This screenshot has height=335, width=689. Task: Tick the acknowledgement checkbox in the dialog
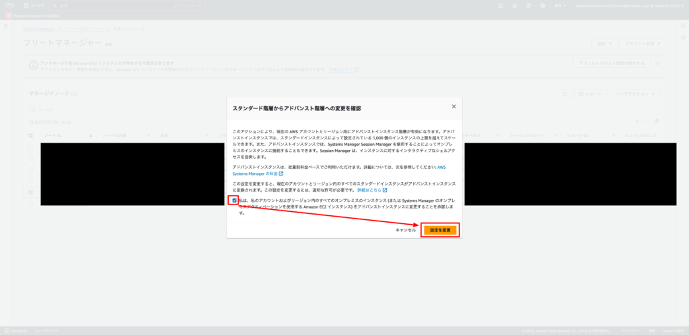coord(234,200)
